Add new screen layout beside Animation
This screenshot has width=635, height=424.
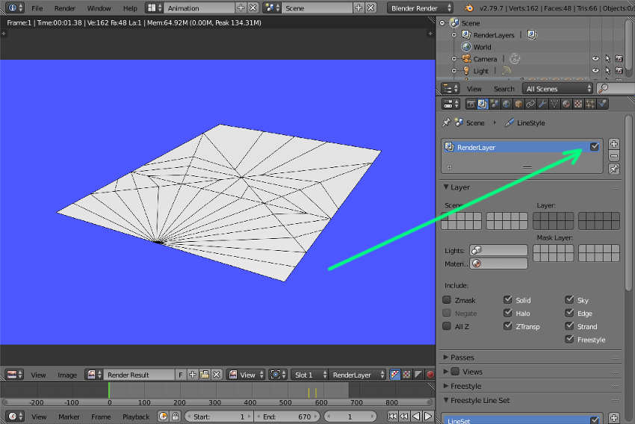(x=241, y=7)
